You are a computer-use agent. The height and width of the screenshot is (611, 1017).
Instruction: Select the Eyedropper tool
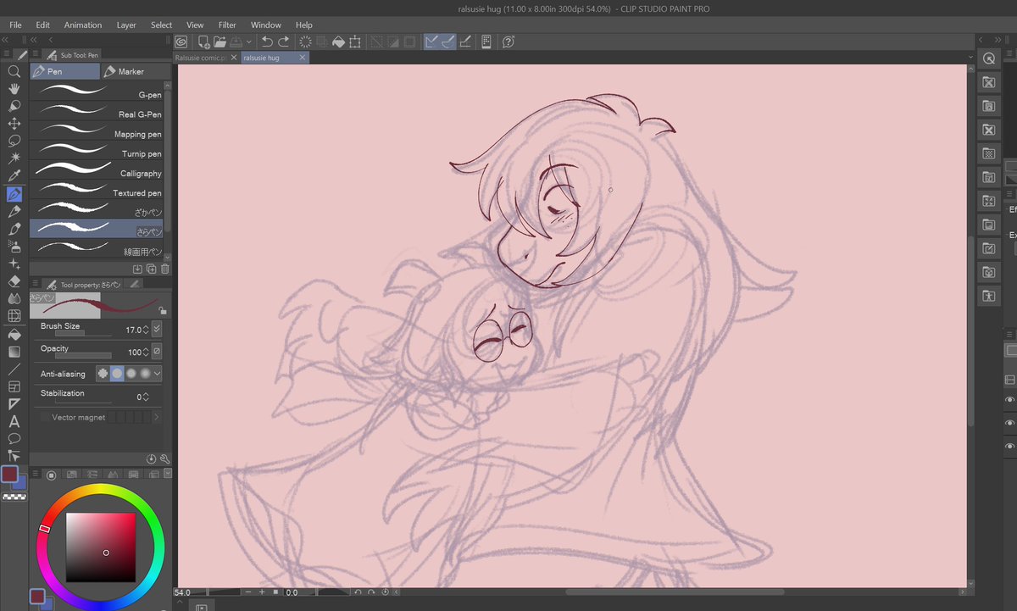tap(14, 176)
